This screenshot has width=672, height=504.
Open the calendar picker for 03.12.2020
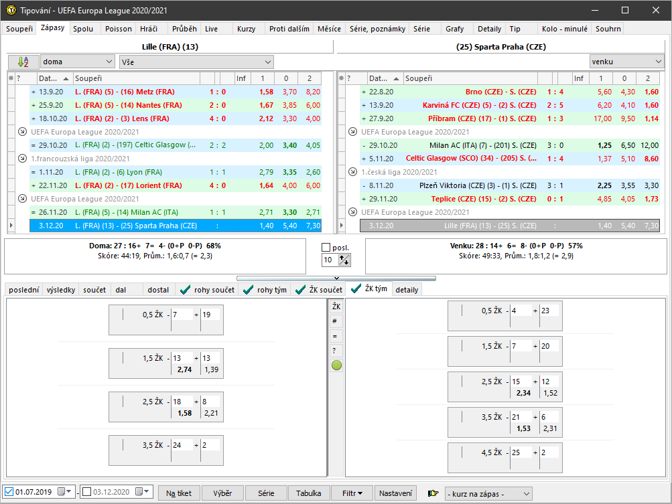coord(143,491)
